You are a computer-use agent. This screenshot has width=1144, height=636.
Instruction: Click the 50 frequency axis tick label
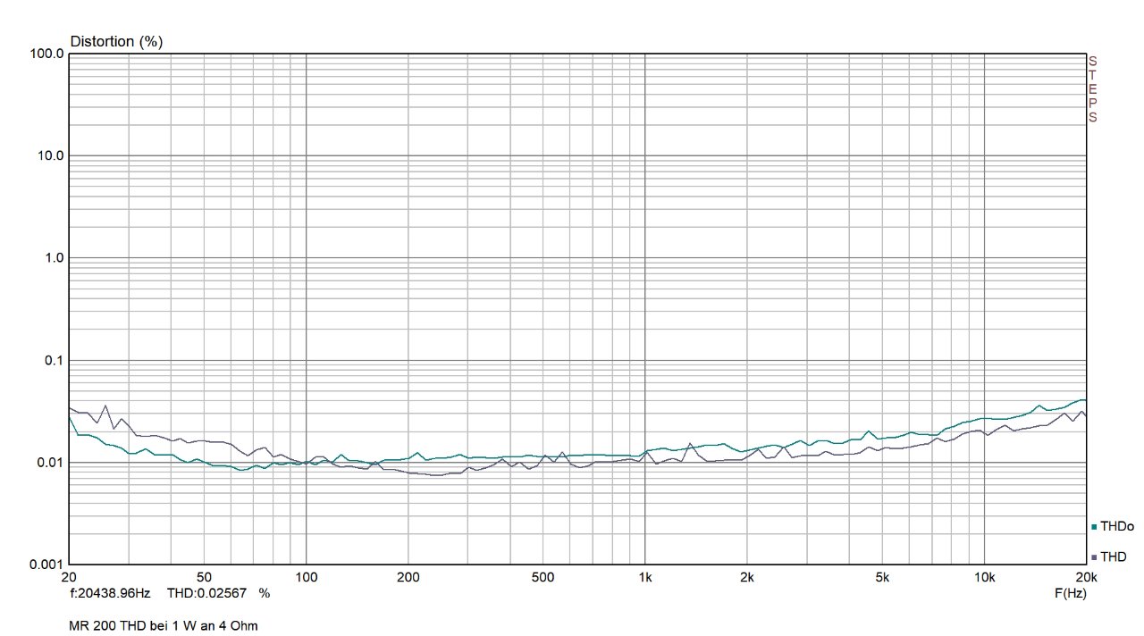click(204, 577)
